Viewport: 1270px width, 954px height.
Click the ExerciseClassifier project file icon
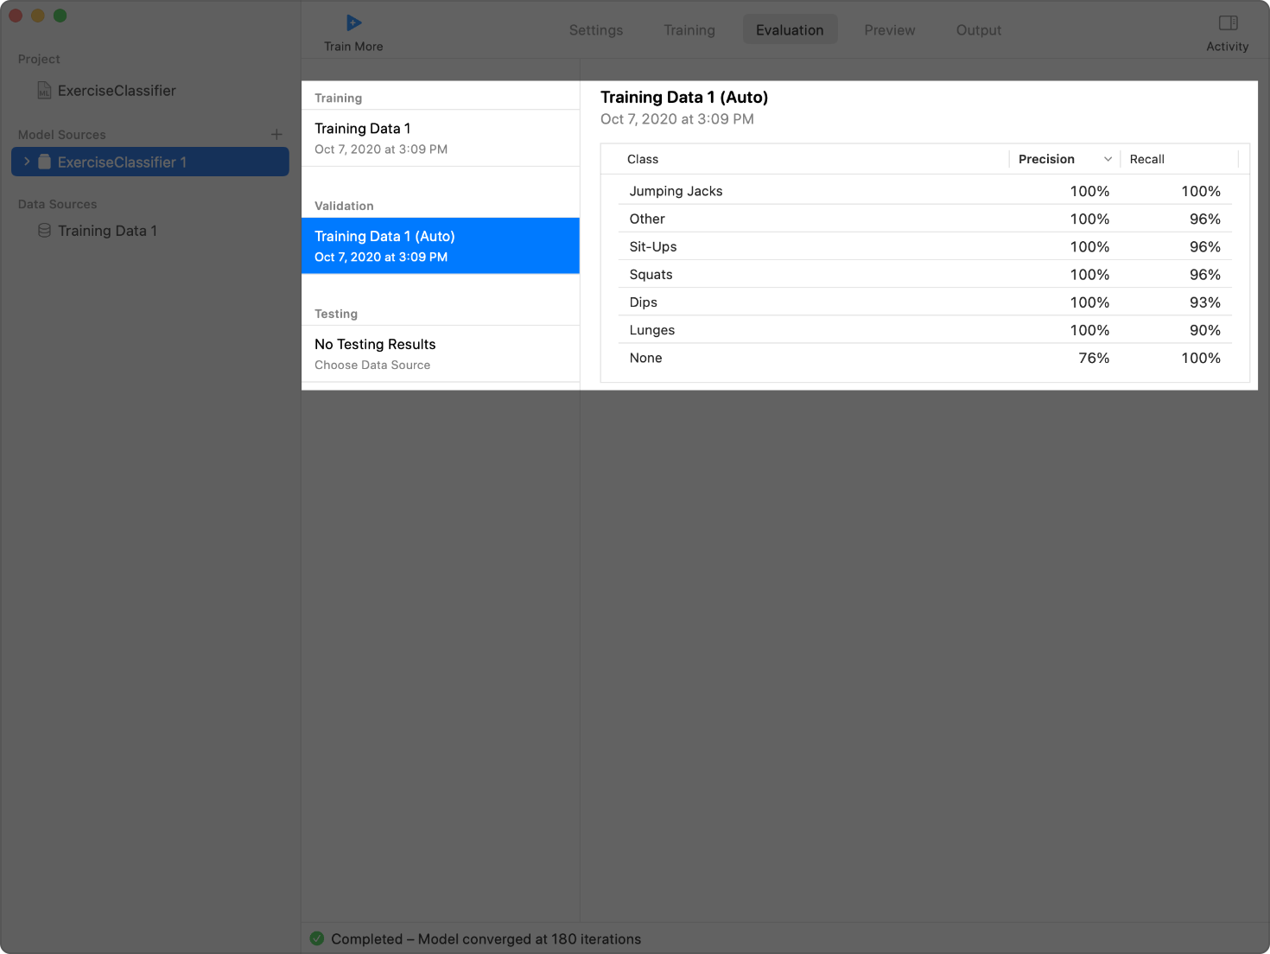coord(44,91)
